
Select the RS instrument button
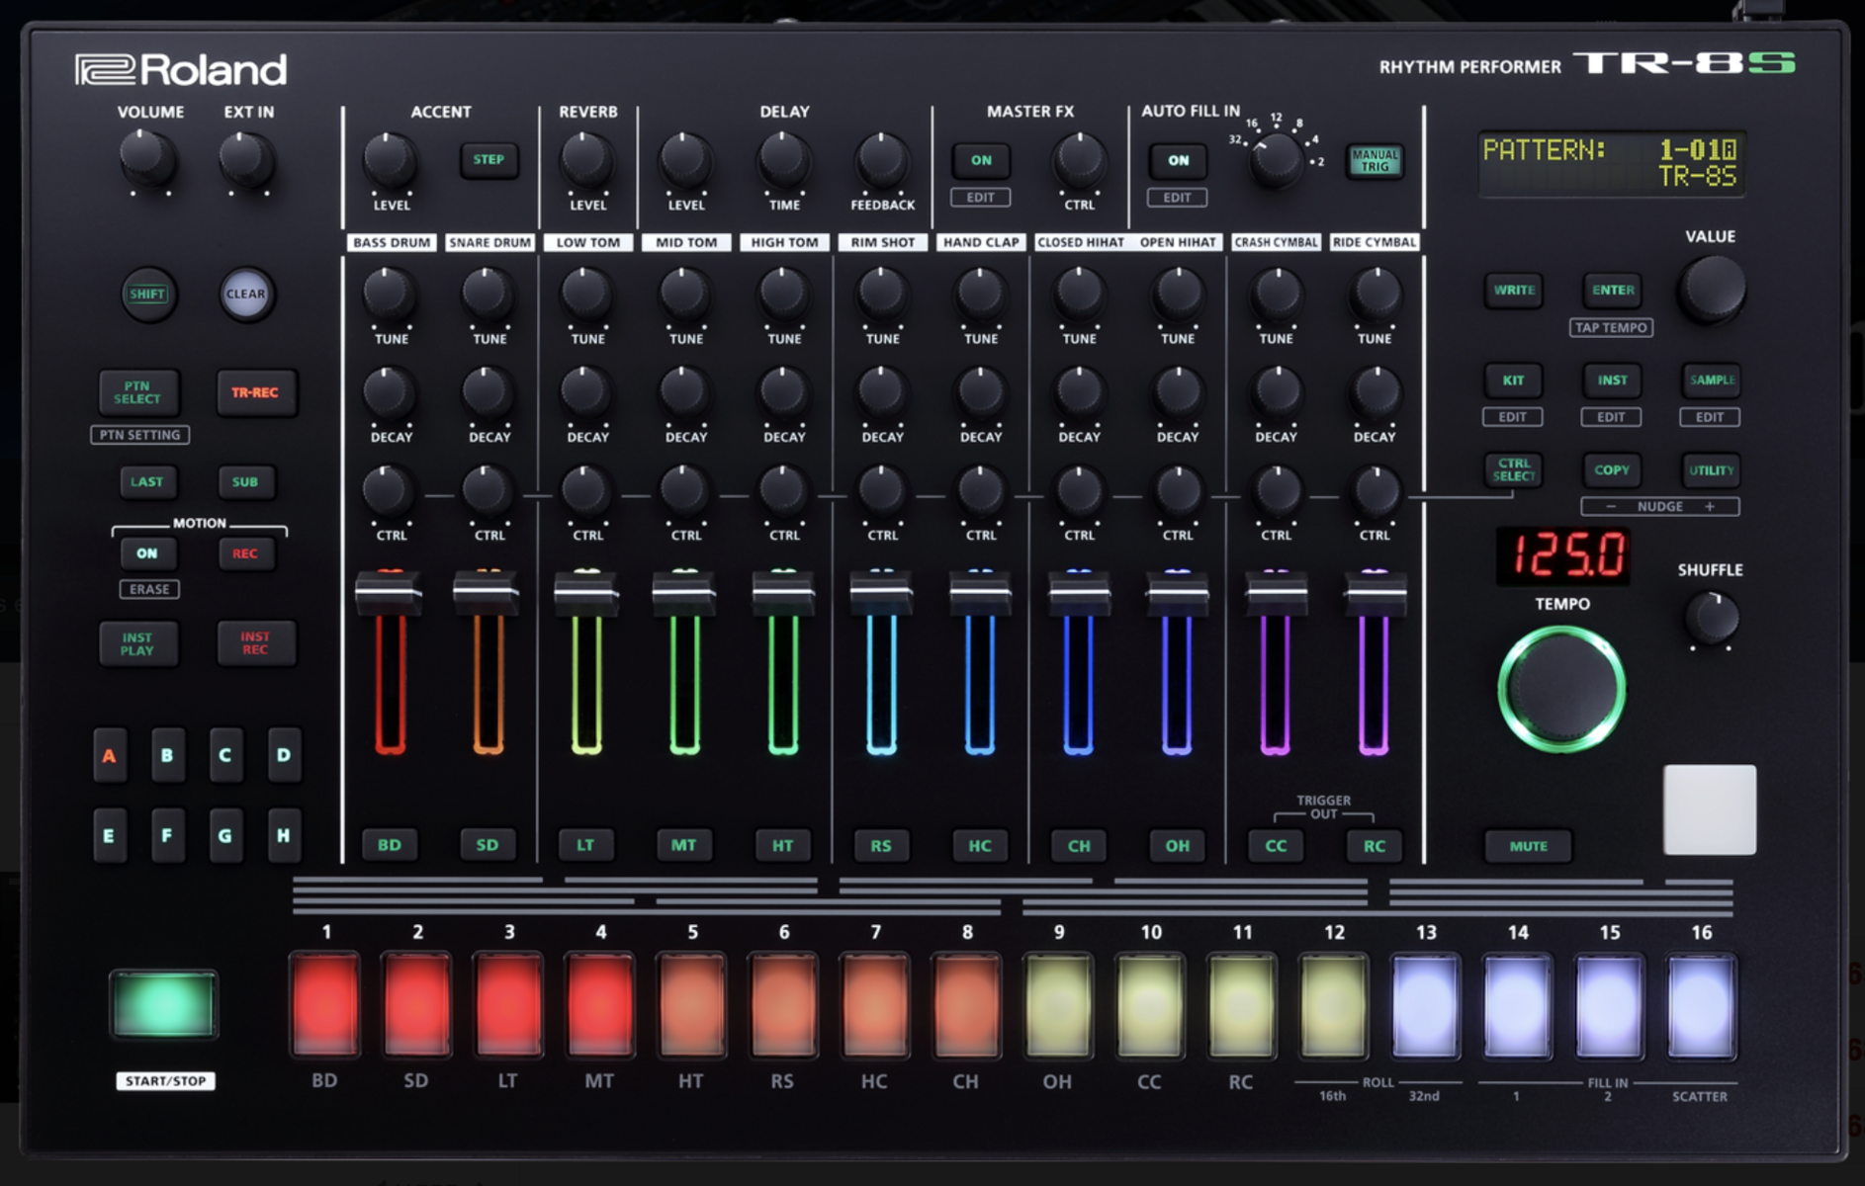click(881, 845)
